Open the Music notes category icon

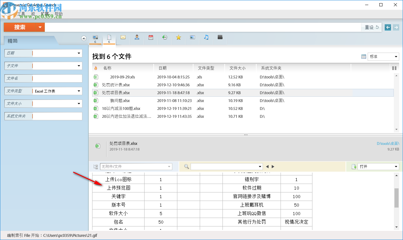[x=206, y=37]
